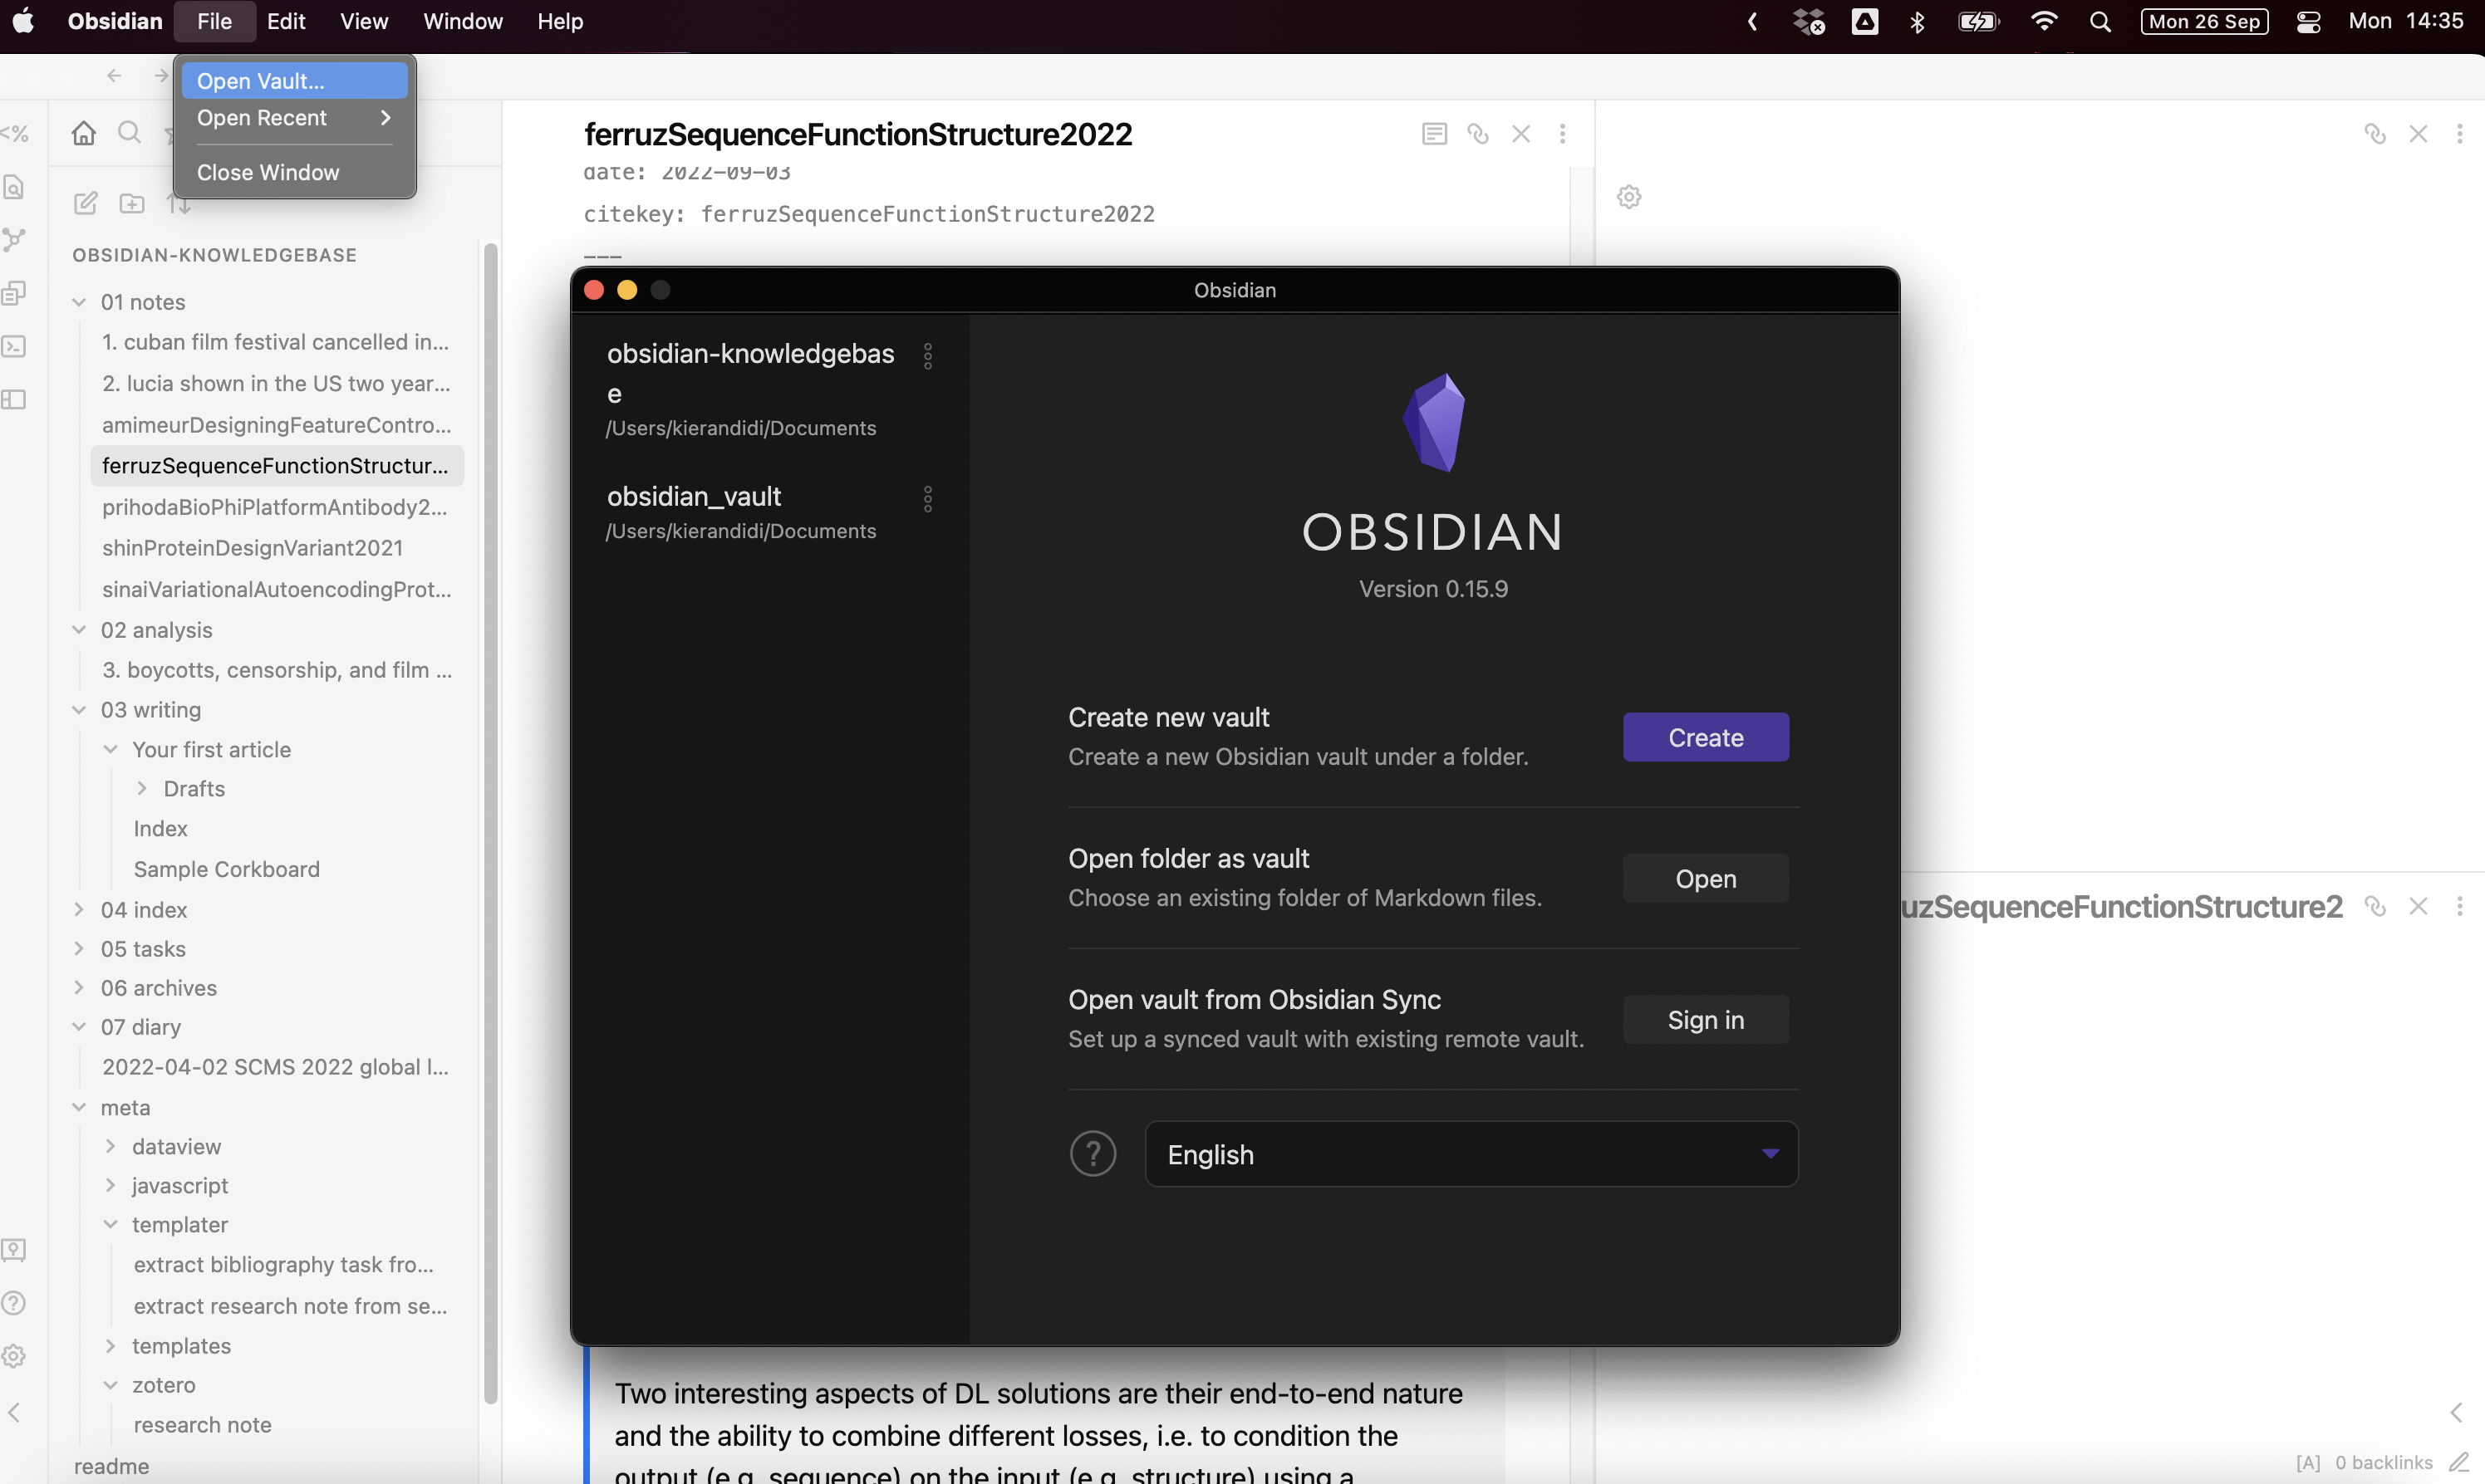2485x1484 pixels.
Task: Click the 'Mon 26 Sep' date in menu bar
Action: (2204, 21)
